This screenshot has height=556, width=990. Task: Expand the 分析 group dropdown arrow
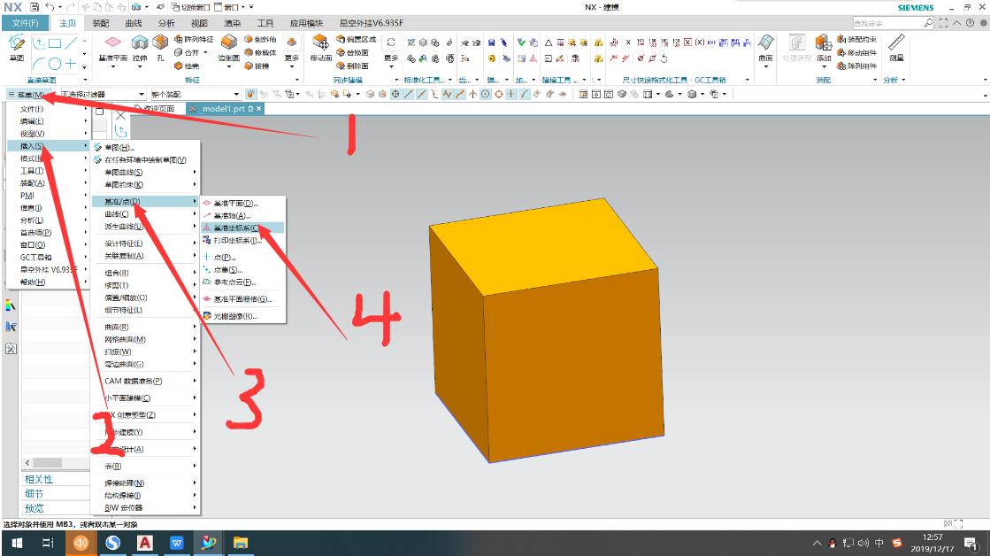(x=903, y=81)
